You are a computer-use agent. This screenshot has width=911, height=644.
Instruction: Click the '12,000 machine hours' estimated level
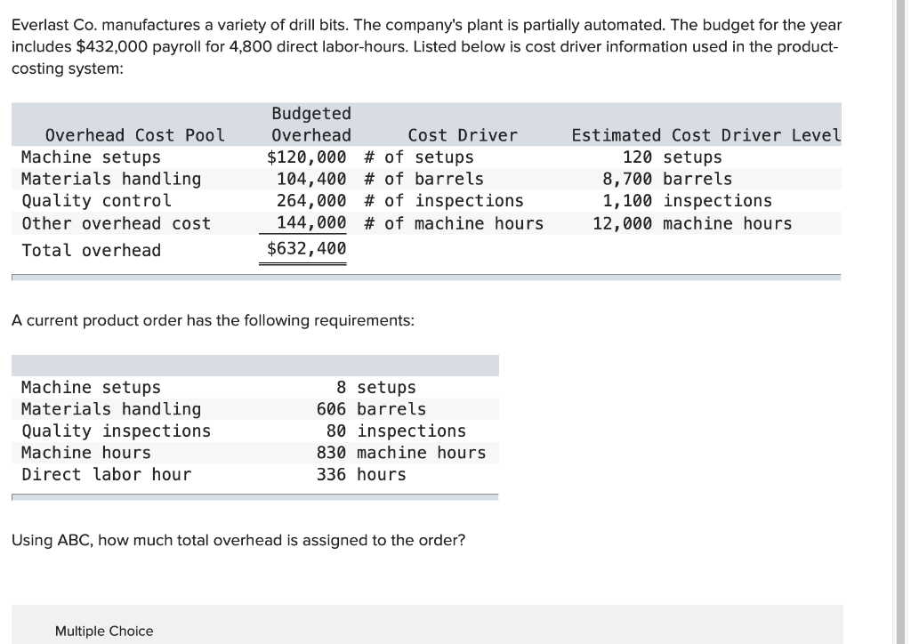[692, 223]
